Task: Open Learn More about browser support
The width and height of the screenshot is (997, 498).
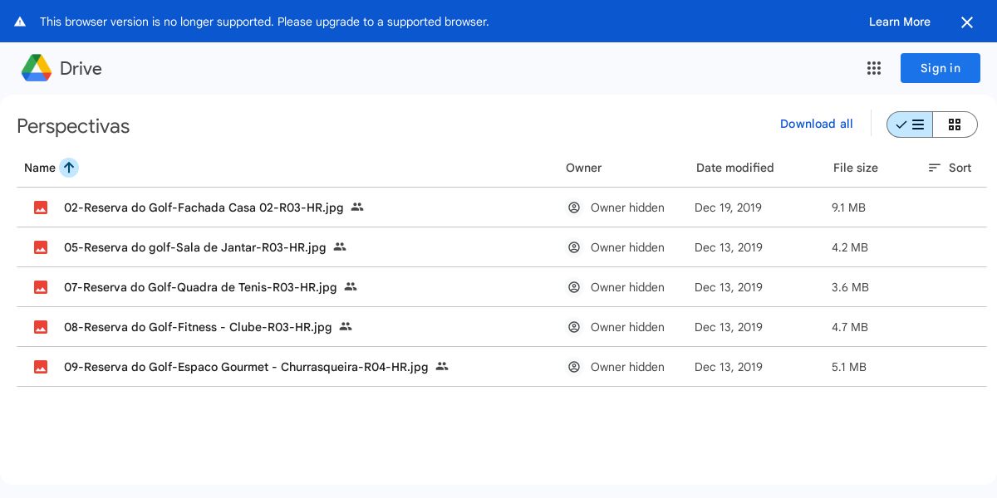Action: click(899, 22)
